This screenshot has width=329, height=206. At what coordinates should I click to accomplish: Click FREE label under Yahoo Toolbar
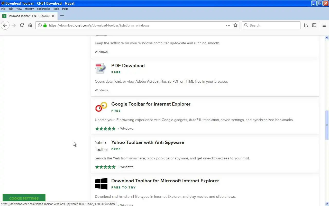point(116,149)
